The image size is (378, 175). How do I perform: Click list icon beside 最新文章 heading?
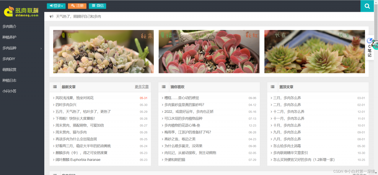tap(55, 87)
